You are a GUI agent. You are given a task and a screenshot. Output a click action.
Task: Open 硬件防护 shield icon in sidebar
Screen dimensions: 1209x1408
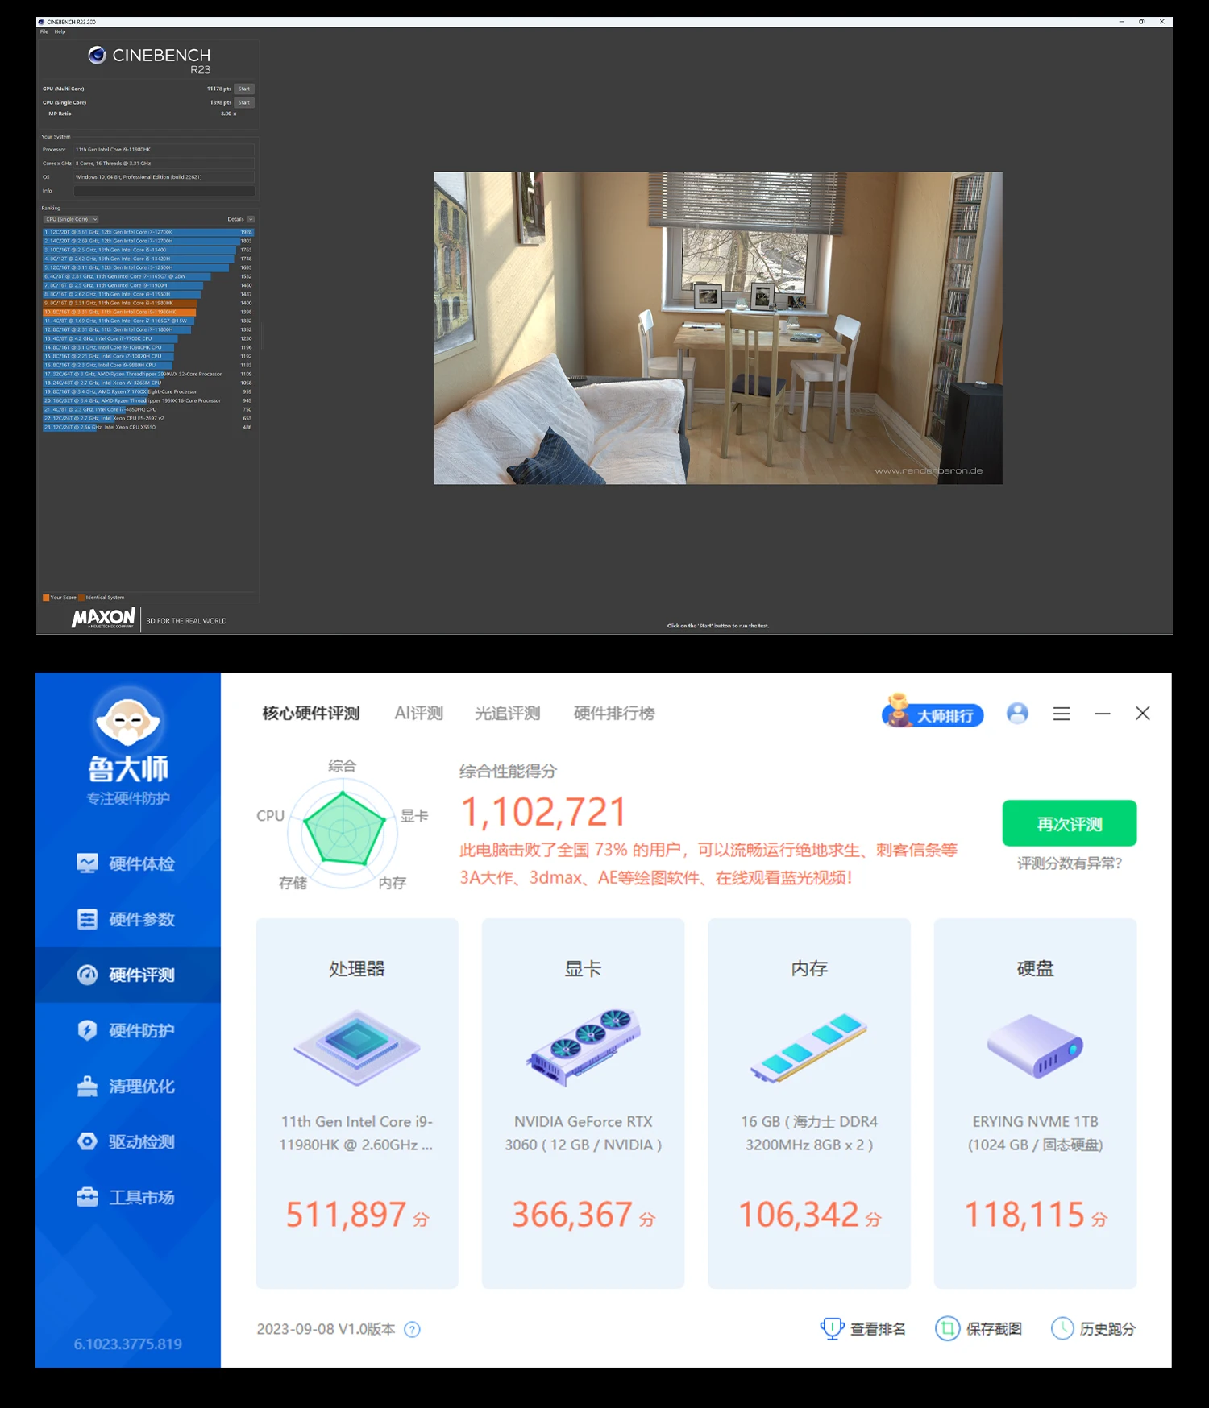click(x=87, y=1030)
